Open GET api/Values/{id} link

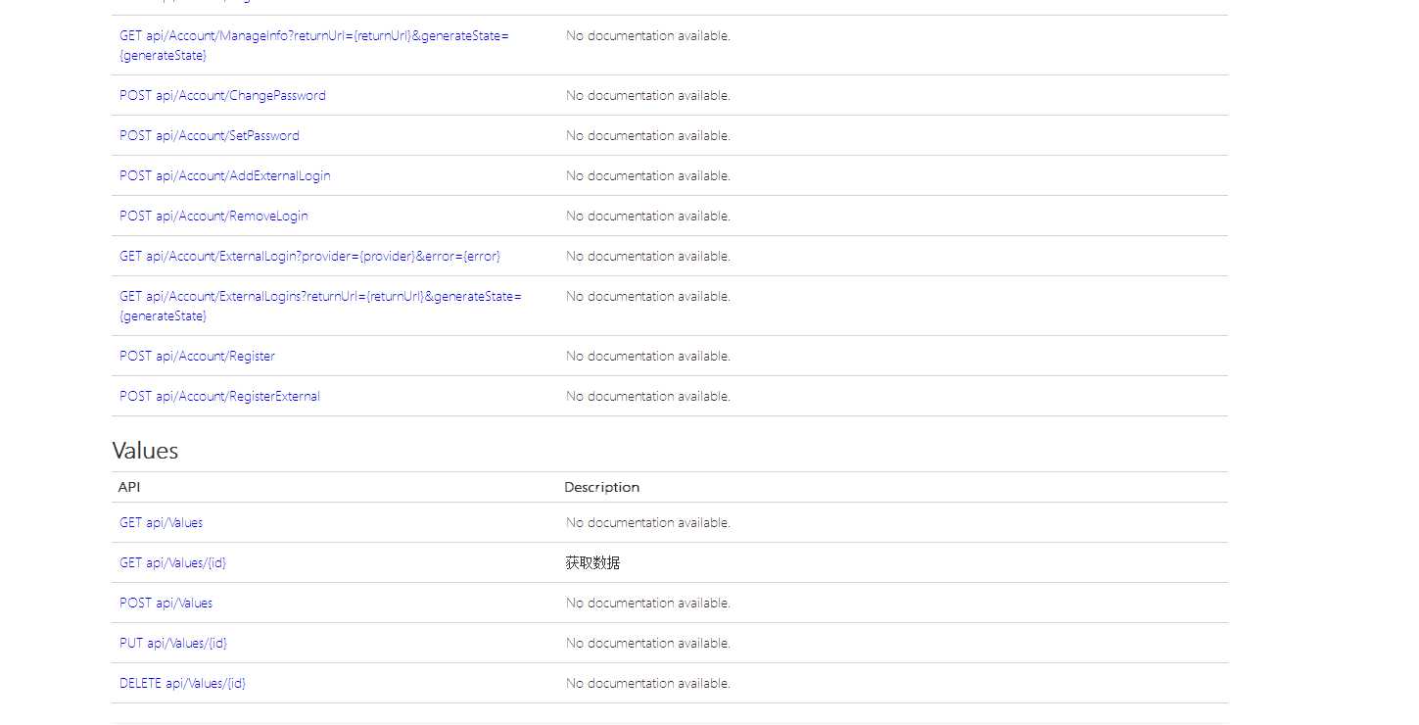[172, 562]
